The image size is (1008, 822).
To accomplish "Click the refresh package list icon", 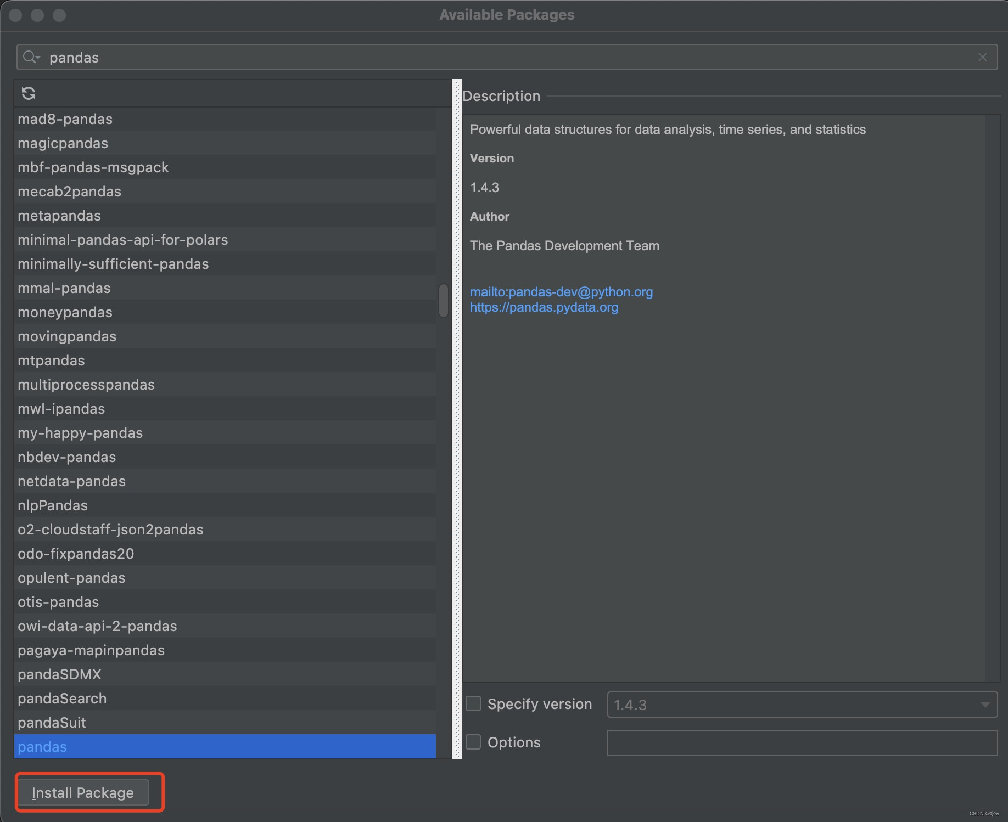I will pyautogui.click(x=29, y=93).
